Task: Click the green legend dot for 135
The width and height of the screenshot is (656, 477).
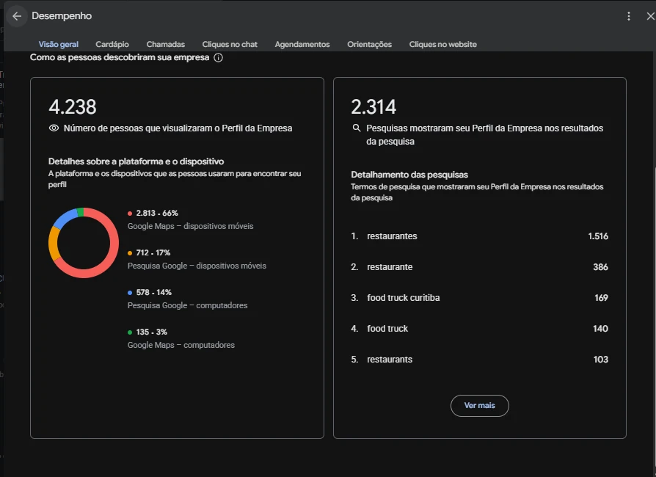Action: pos(130,332)
